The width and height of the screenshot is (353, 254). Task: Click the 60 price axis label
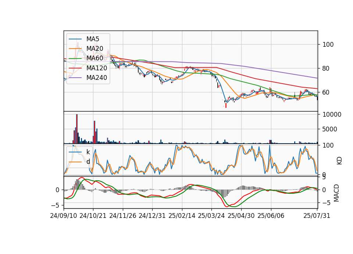click(x=326, y=92)
